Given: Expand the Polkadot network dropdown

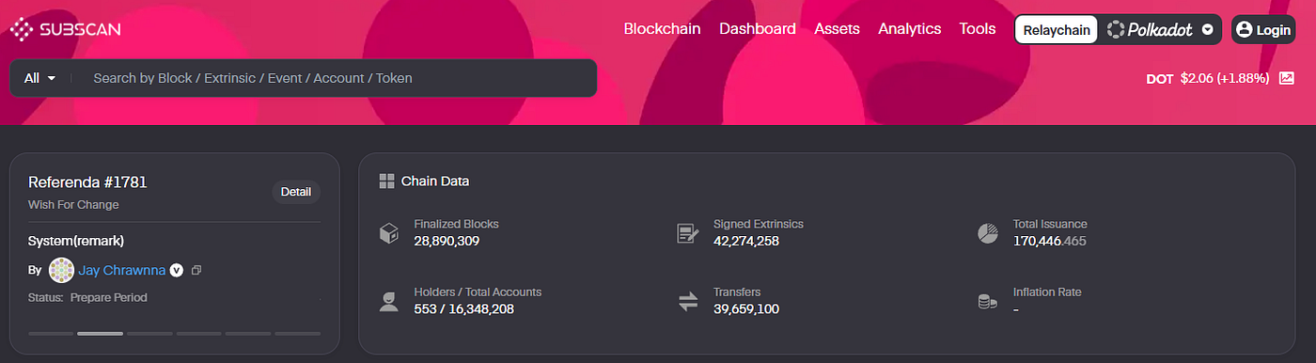Looking at the screenshot, I should pos(1161,30).
